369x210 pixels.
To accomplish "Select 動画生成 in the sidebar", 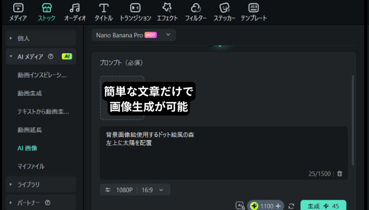I will click(x=30, y=93).
